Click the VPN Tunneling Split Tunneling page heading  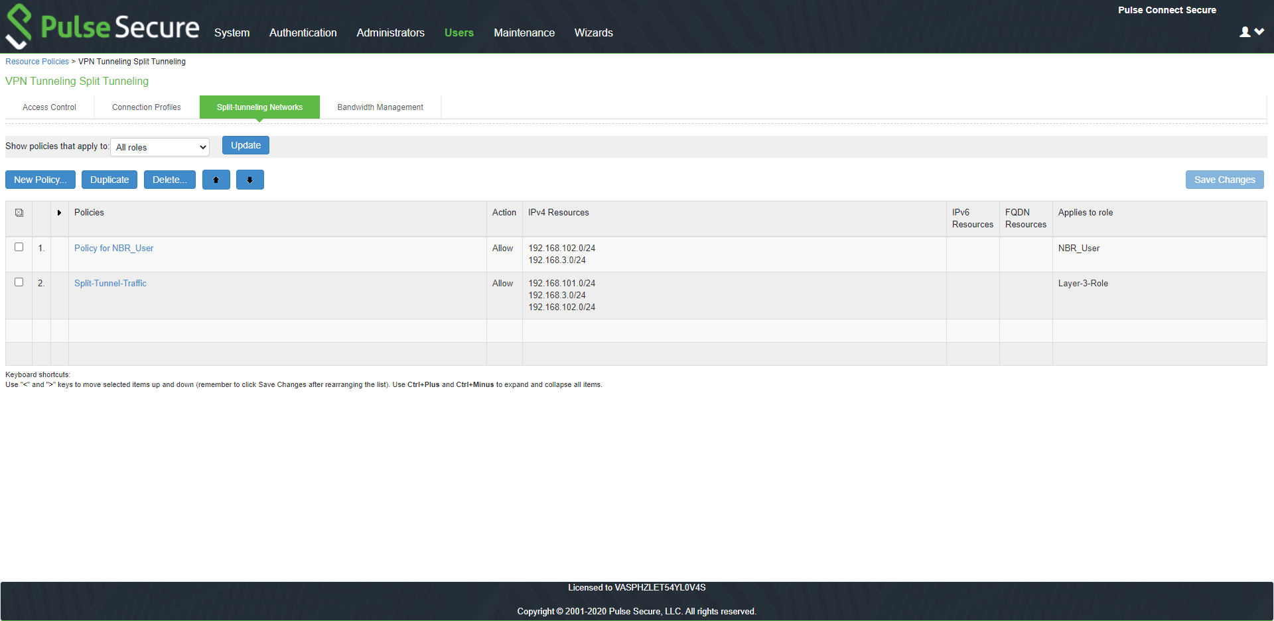pos(77,81)
